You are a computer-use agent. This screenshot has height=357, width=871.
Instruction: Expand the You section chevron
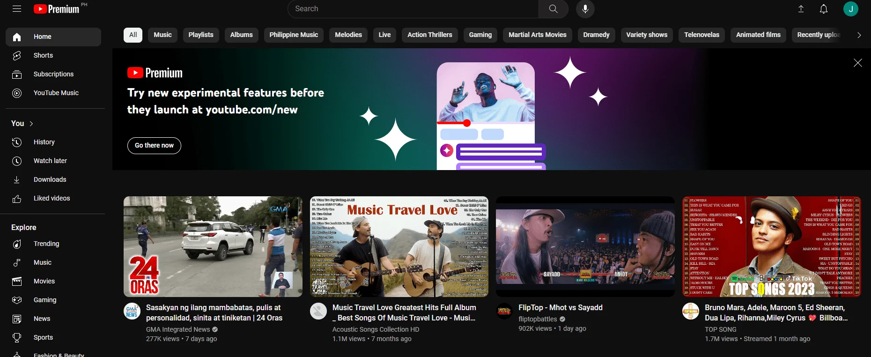(31, 124)
